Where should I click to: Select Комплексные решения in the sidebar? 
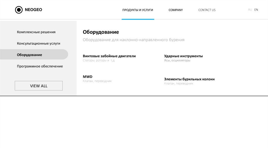coord(36,32)
